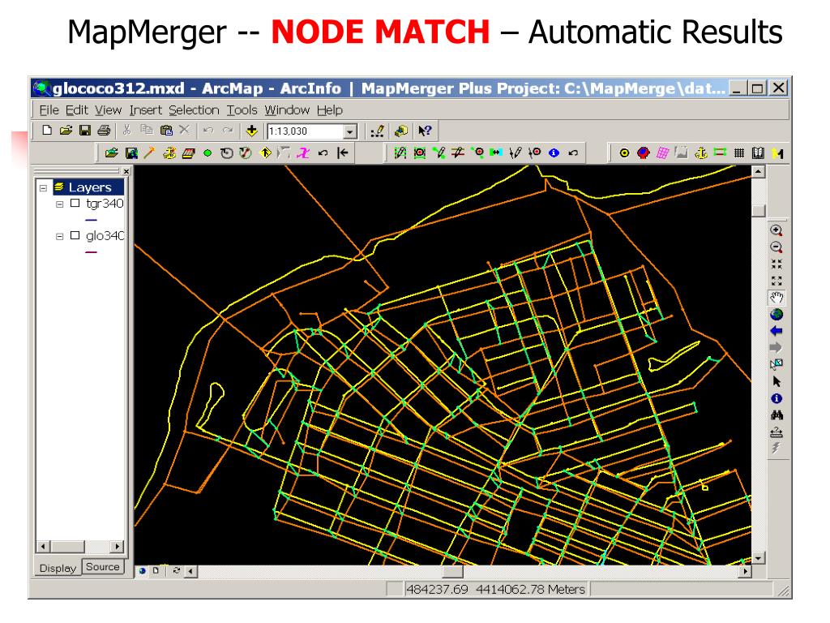Activate the Identify tool in the side toolbar
This screenshot has height=623, width=830.
tap(777, 398)
